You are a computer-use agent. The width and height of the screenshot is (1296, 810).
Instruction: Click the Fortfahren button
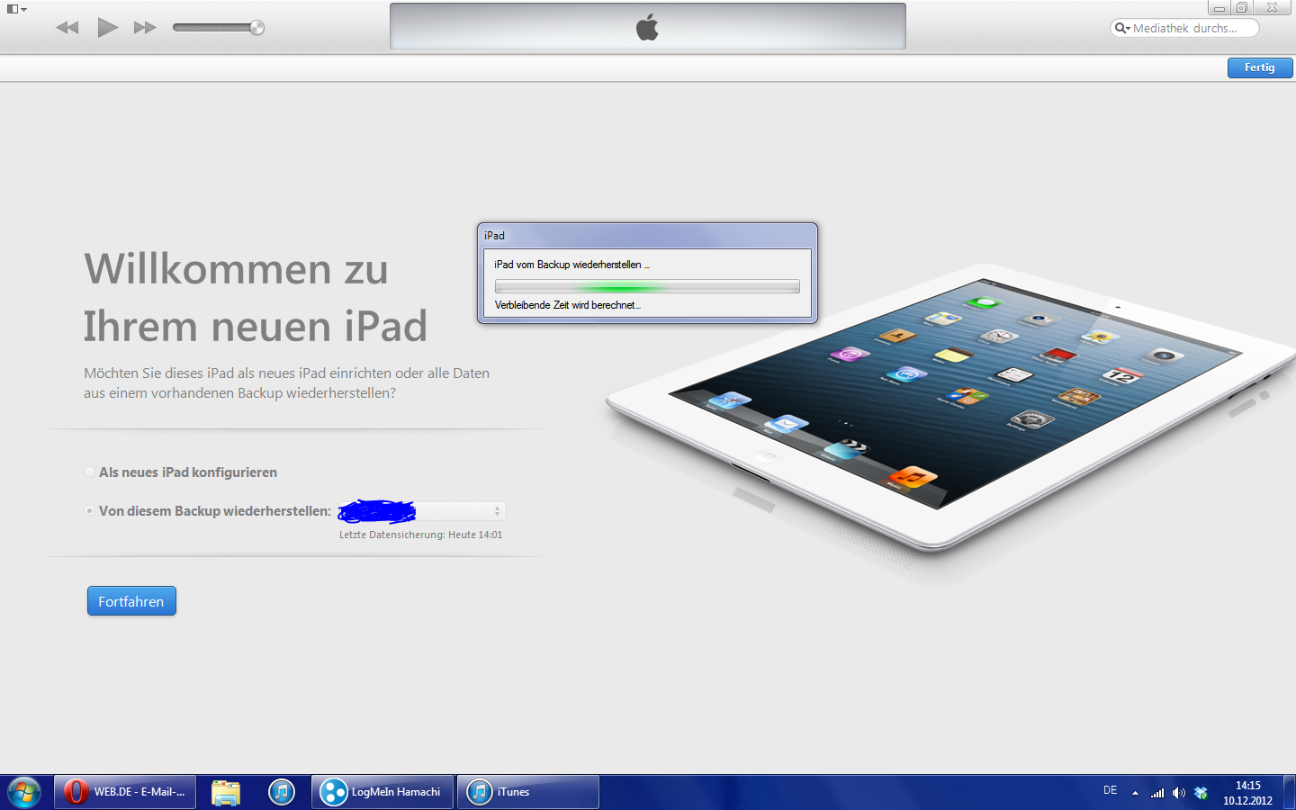click(131, 601)
